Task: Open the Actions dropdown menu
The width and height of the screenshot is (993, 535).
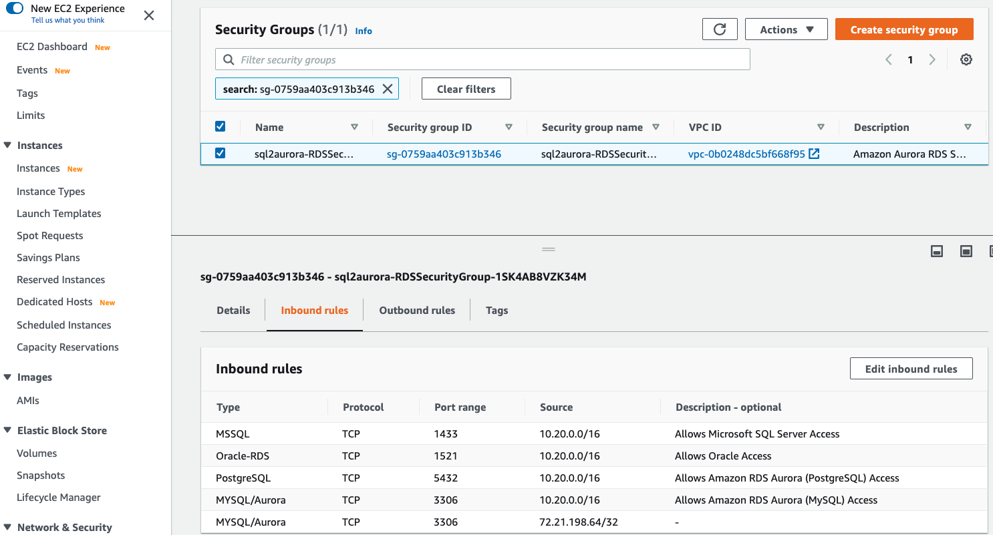Action: tap(786, 29)
